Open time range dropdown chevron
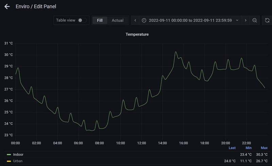This screenshot has width=272, height=166. 237,20
